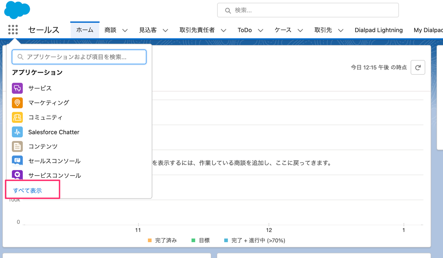This screenshot has height=258, width=443.
Task: Click the magnifier icon in global search
Action: [228, 11]
